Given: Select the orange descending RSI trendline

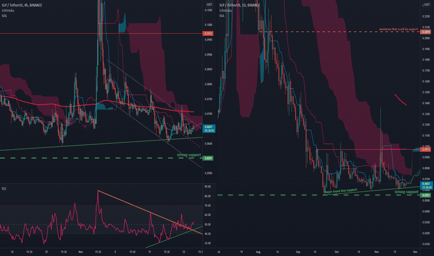Looking at the screenshot, I should tap(150, 213).
